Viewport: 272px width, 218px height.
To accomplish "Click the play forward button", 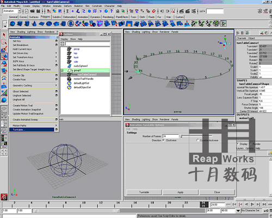I will click(252, 204).
